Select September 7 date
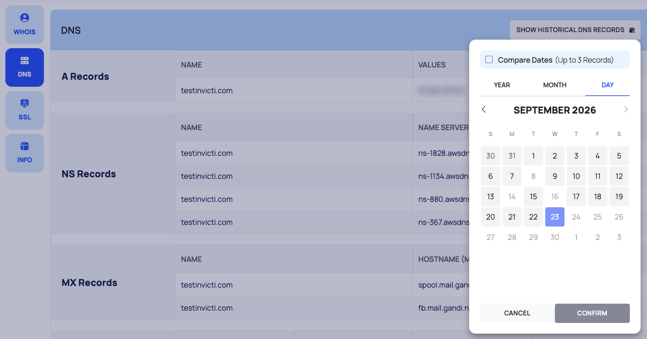 click(x=512, y=176)
